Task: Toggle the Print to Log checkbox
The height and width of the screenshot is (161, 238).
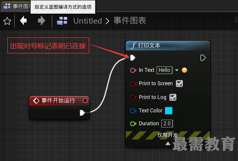Action: click(x=173, y=97)
